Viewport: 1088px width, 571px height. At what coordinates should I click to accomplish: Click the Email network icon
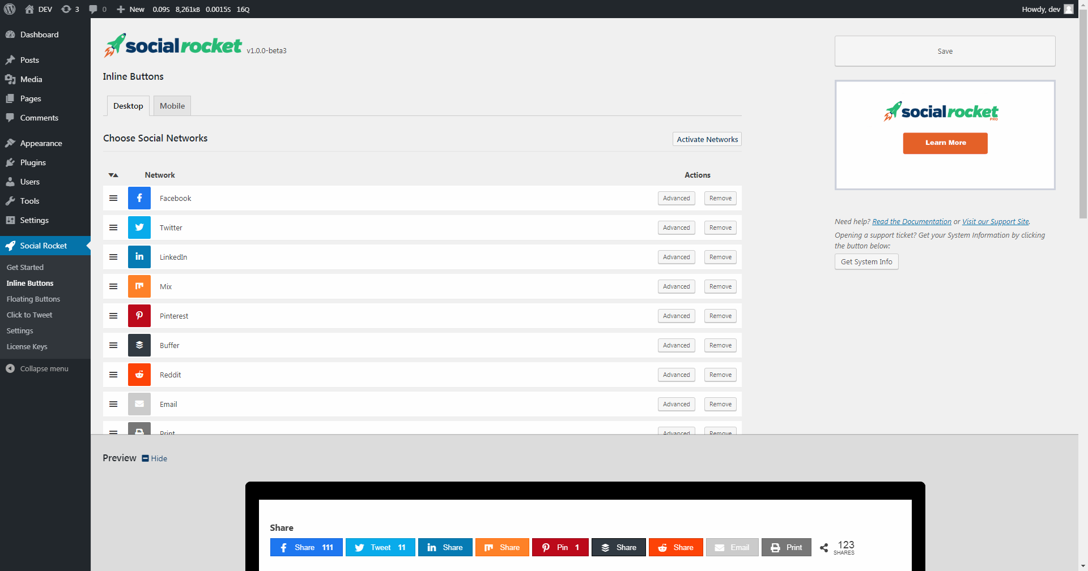[139, 404]
